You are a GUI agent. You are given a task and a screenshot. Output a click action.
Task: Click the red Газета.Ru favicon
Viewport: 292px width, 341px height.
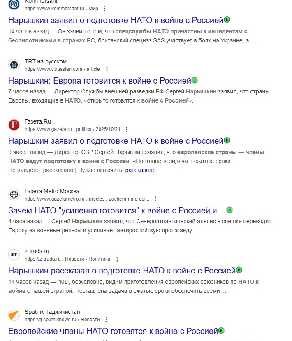[14, 125]
